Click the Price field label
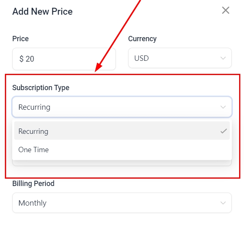The width and height of the screenshot is (244, 226). pyautogui.click(x=20, y=39)
